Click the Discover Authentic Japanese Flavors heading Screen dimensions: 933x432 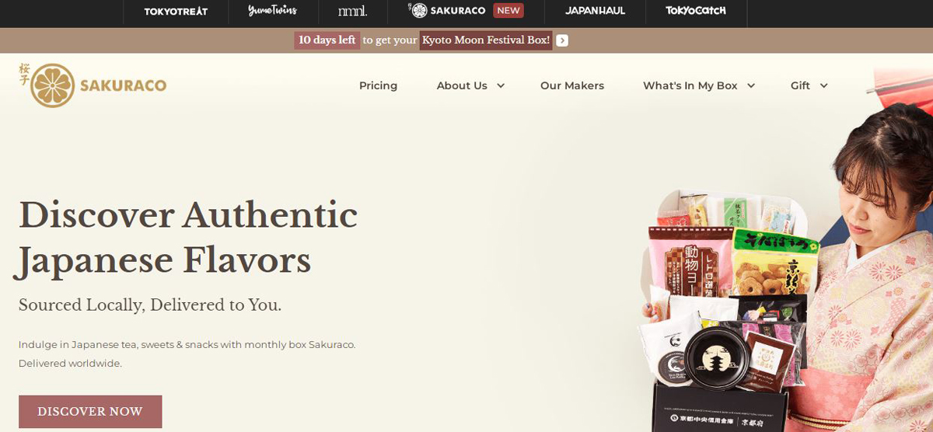tap(188, 237)
